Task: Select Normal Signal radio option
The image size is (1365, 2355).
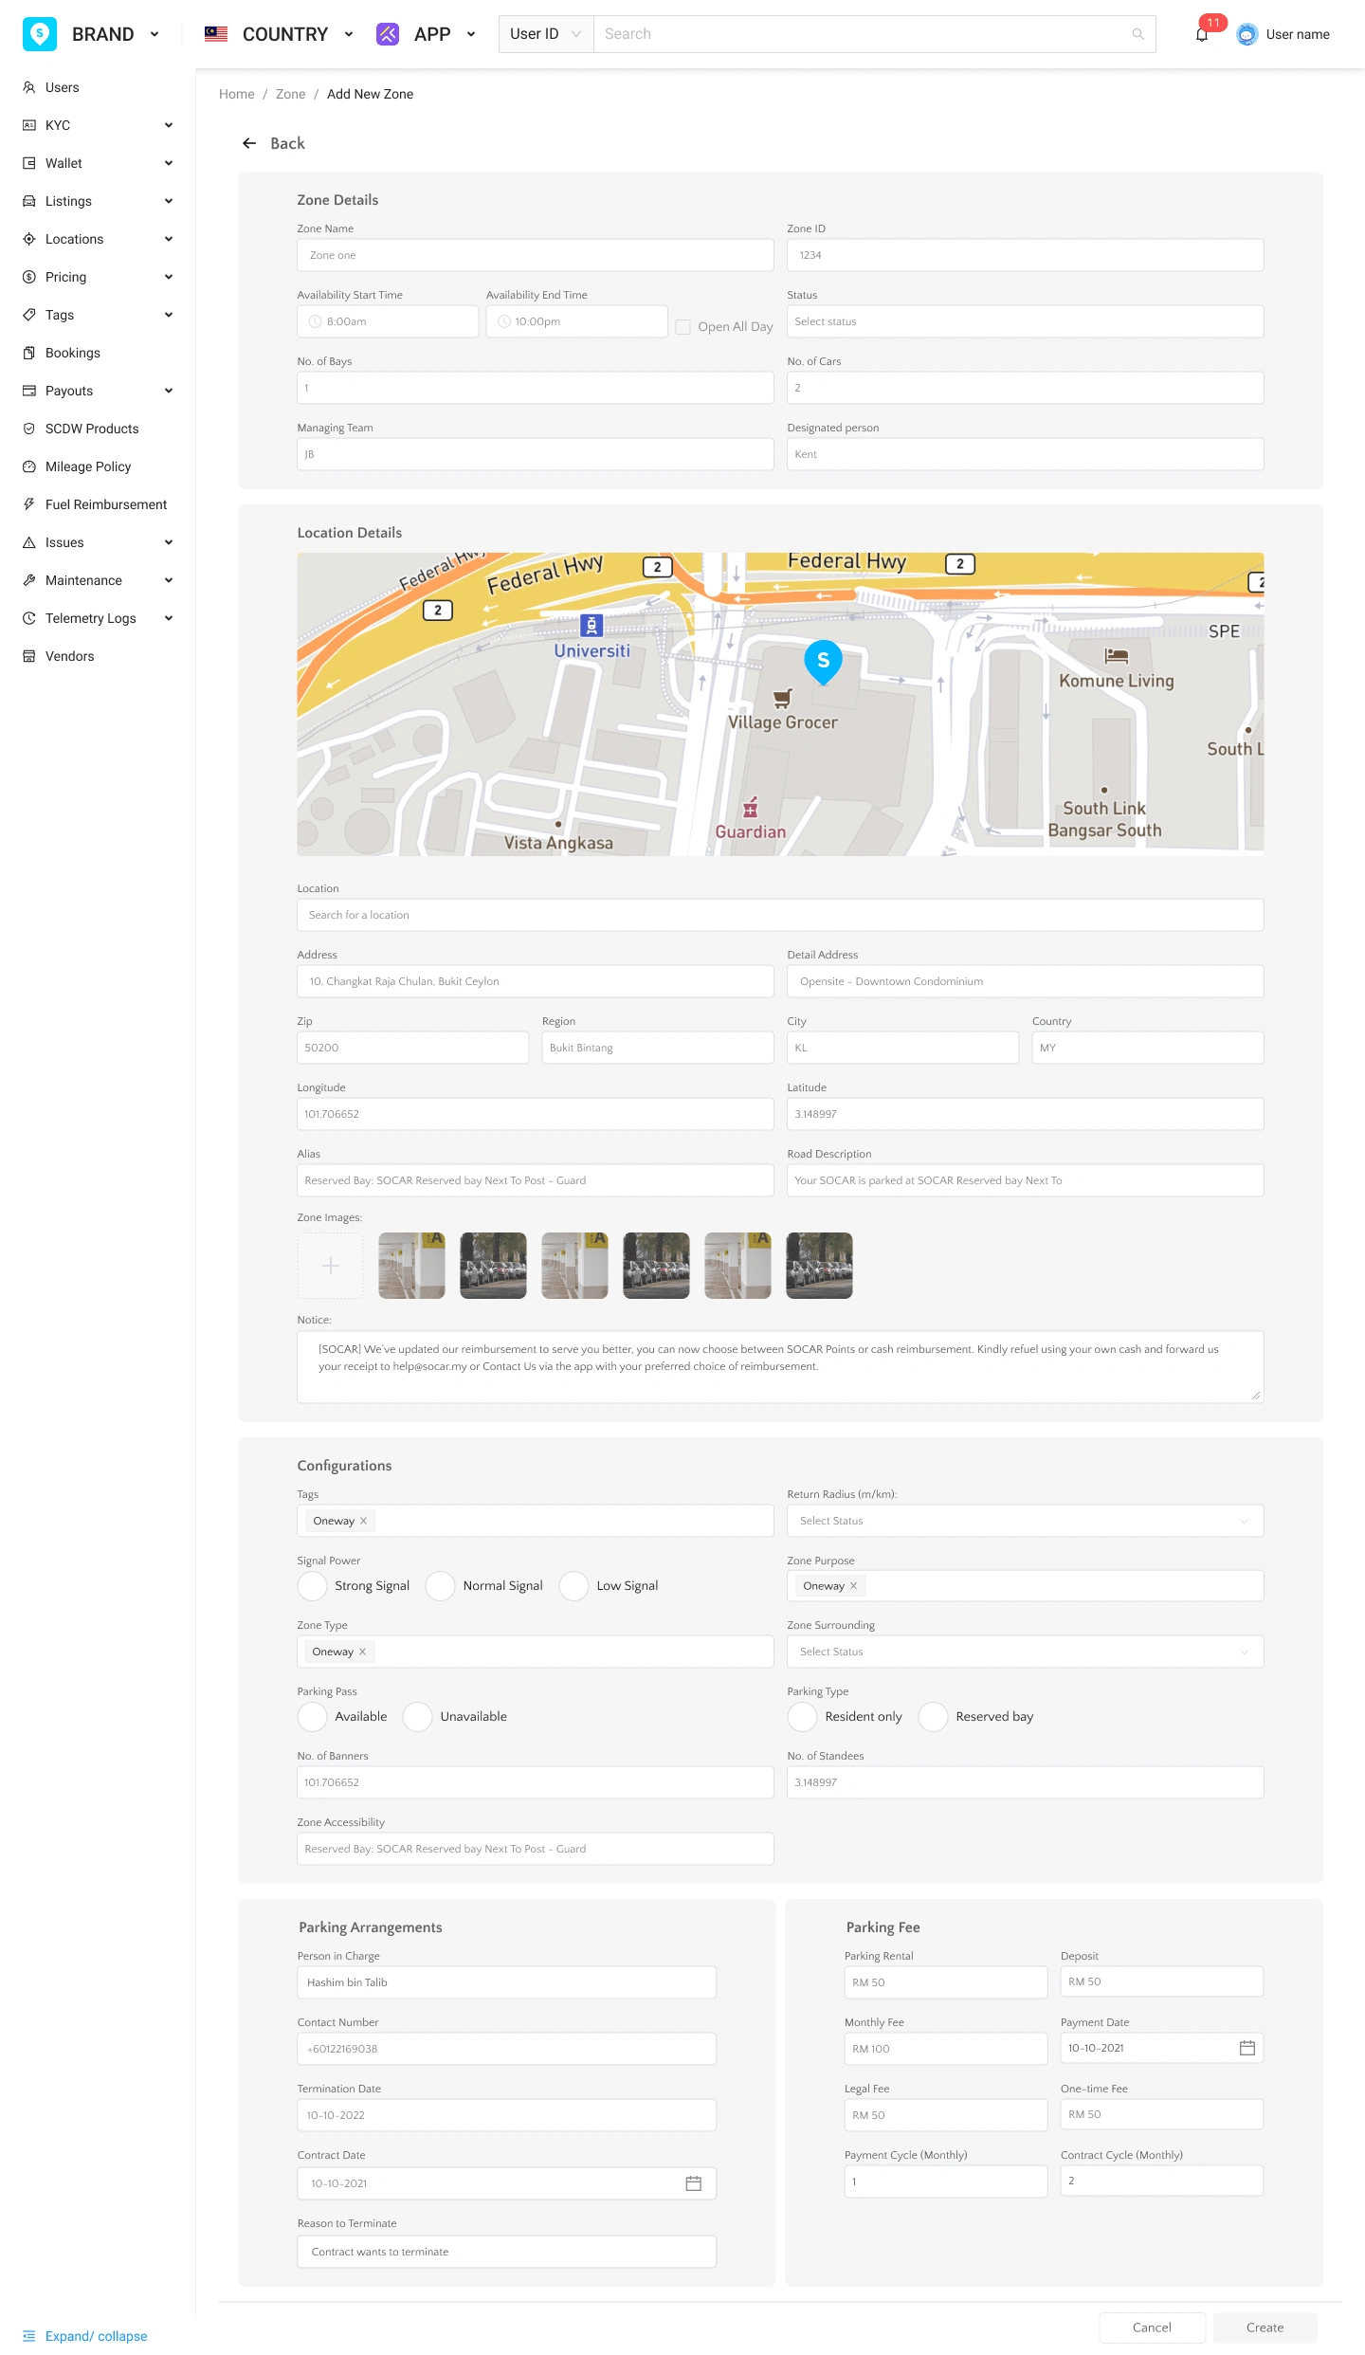Action: coord(441,1586)
